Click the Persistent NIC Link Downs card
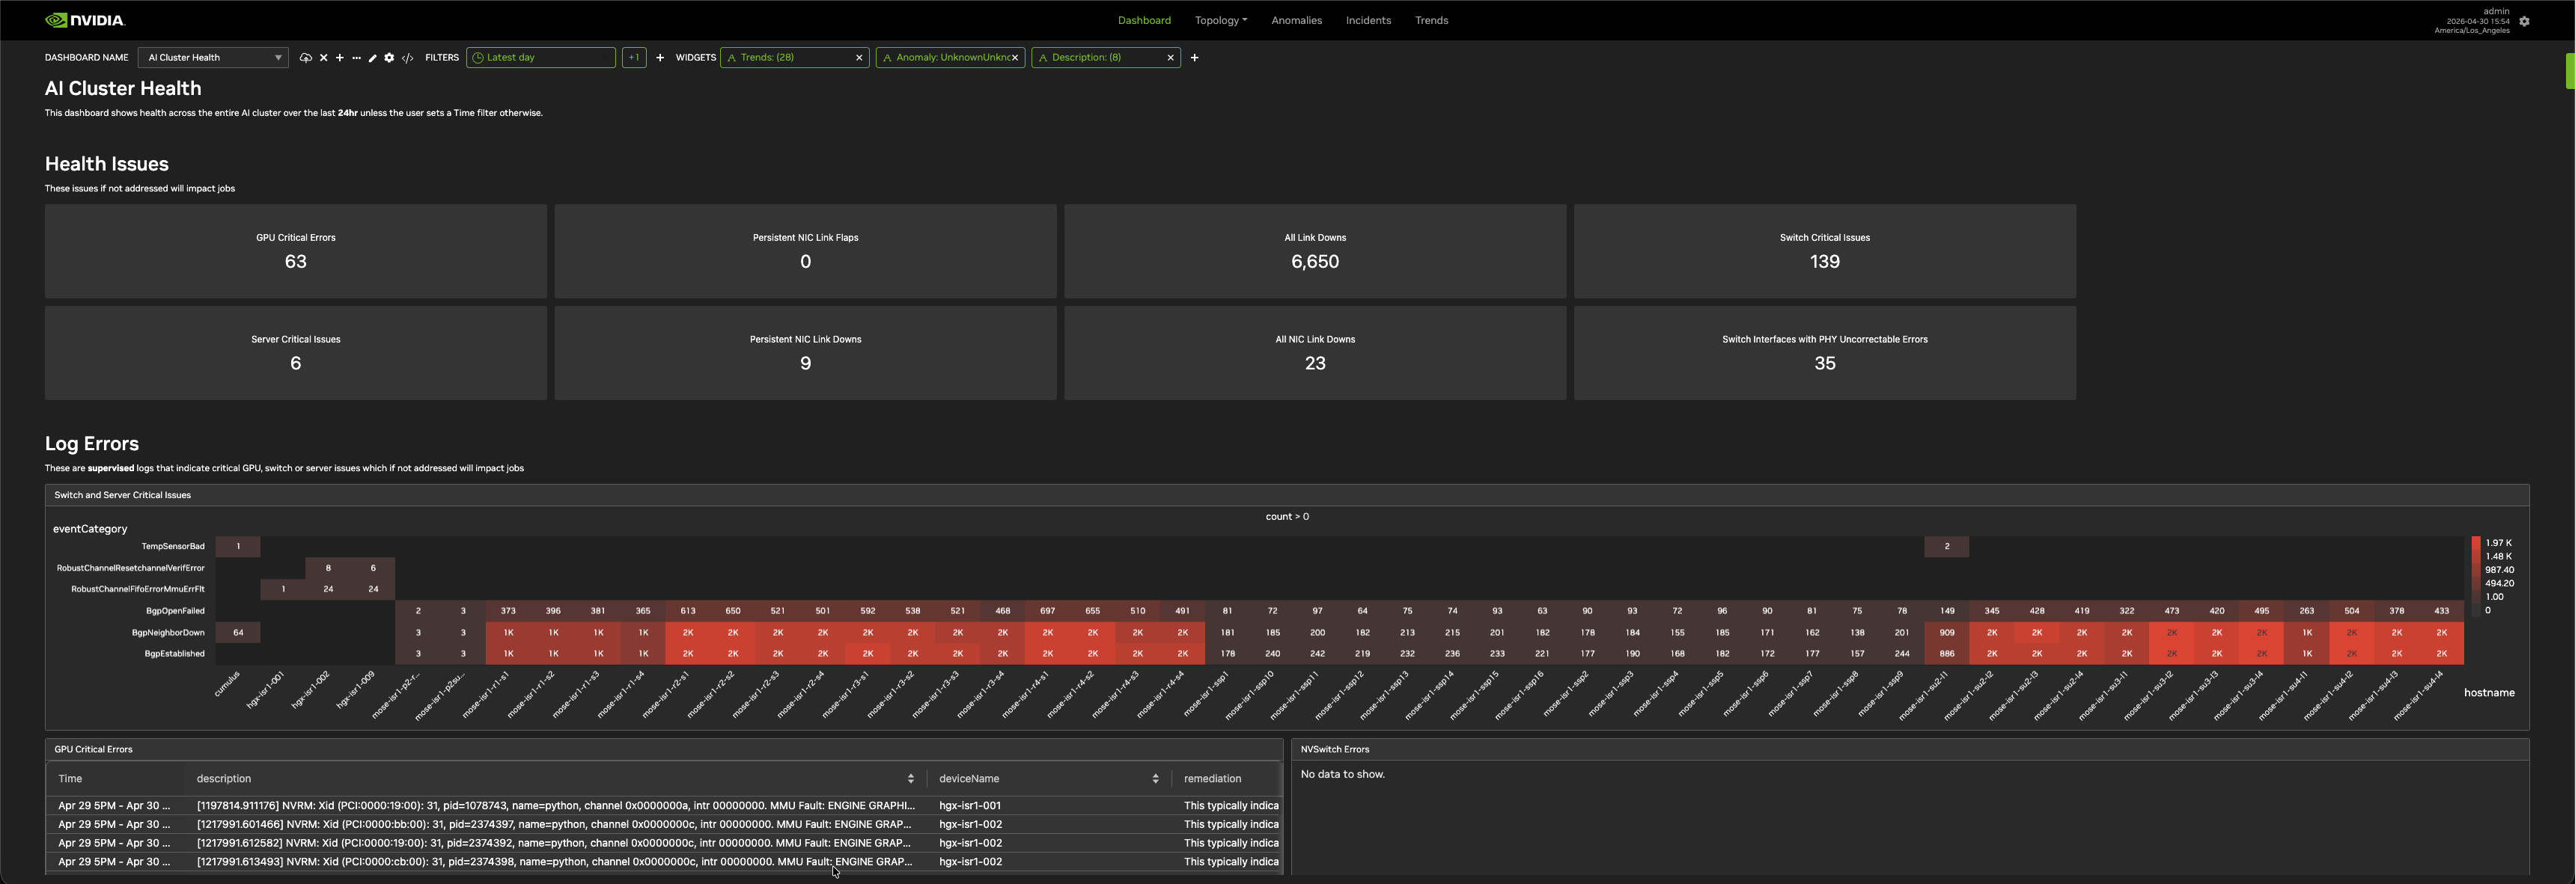The image size is (2575, 884). pyautogui.click(x=805, y=352)
